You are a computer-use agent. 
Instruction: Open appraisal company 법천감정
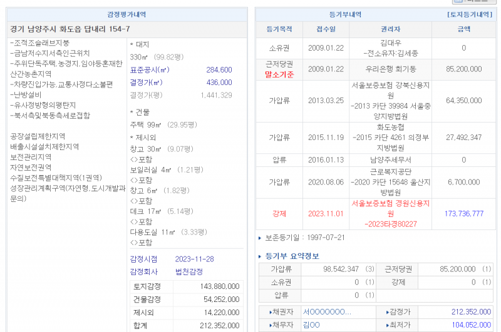189,272
